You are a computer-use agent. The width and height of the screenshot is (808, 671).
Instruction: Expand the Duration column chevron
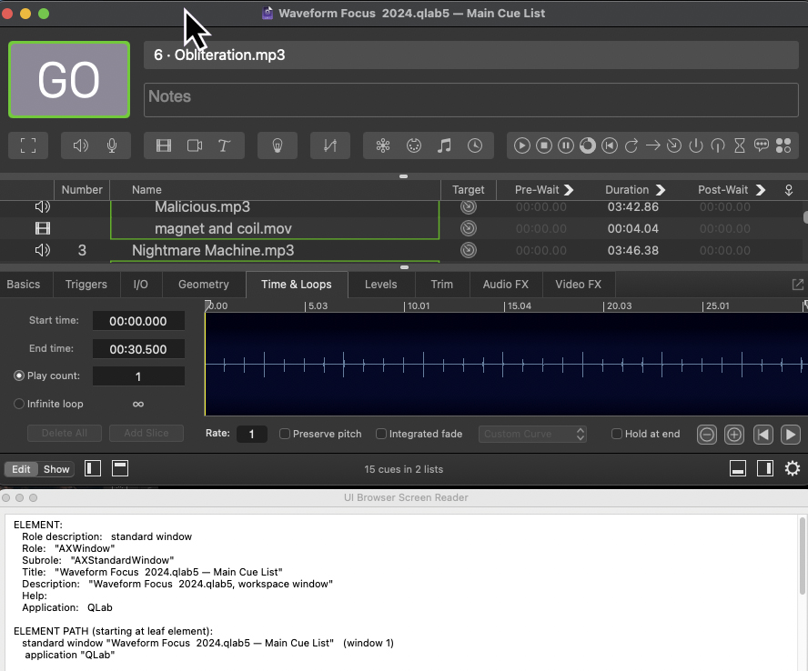tap(661, 190)
